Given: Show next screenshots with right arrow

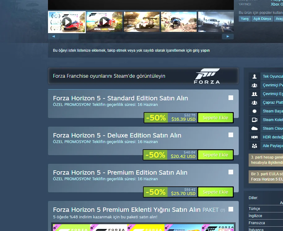Looking at the screenshot, I should point(228,37).
